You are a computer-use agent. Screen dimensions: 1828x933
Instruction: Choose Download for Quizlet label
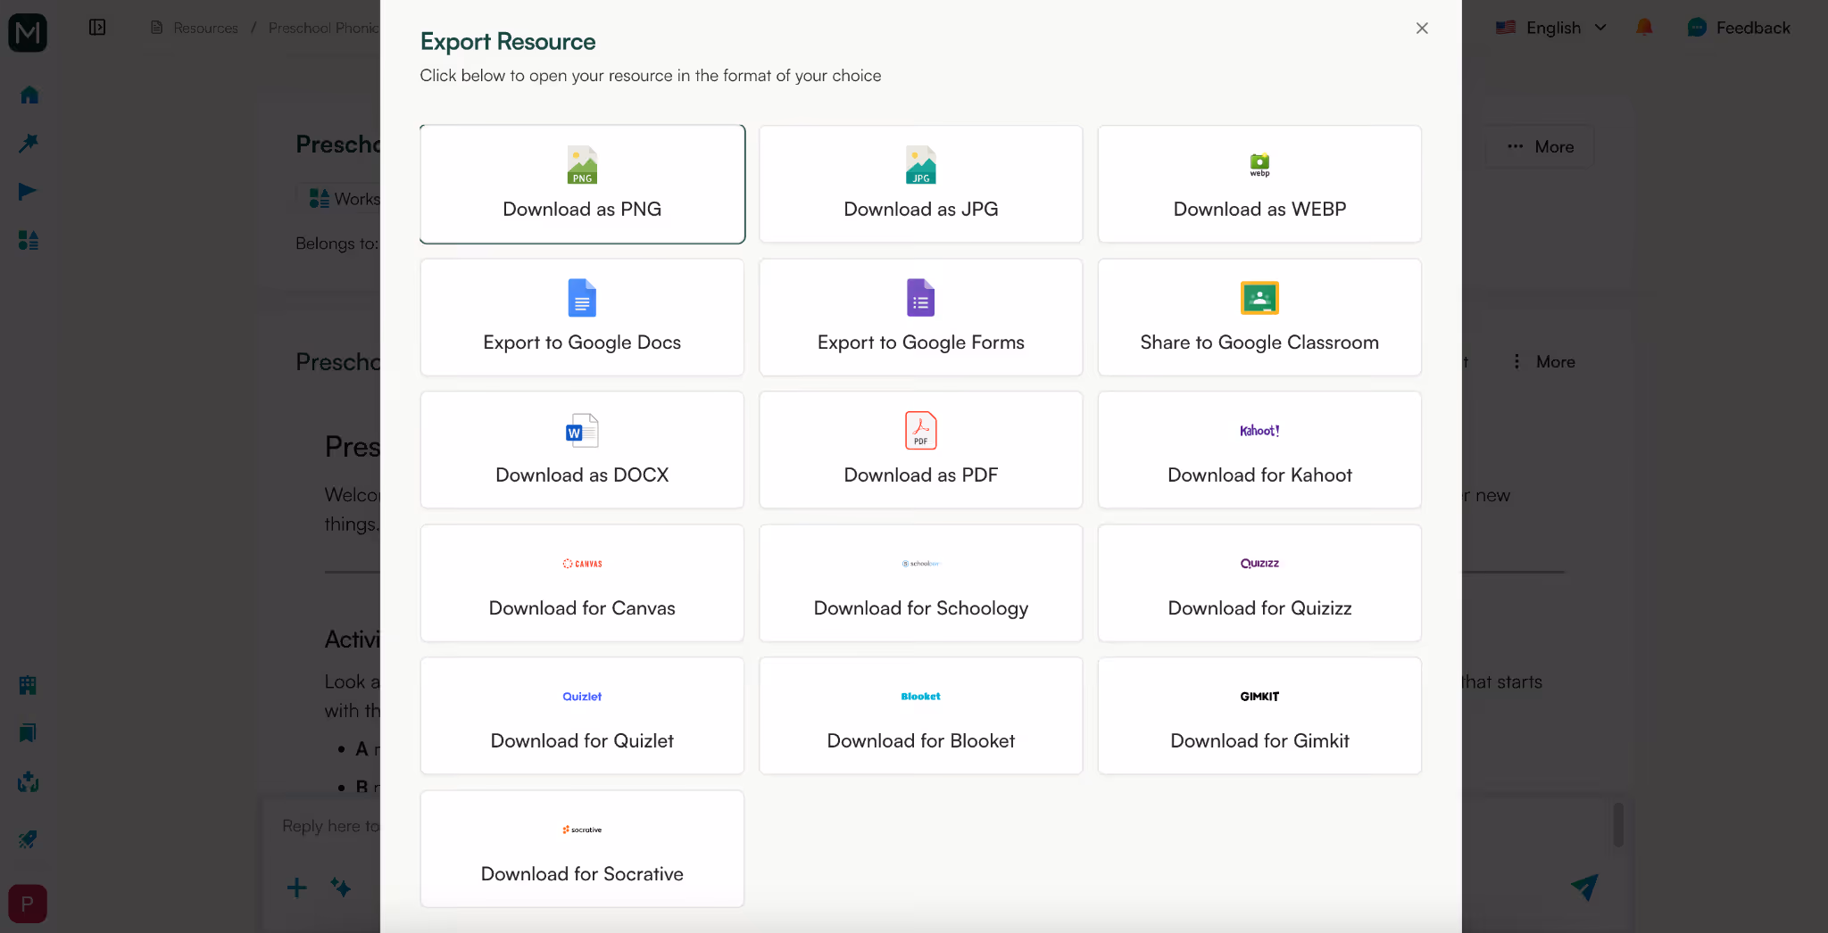(x=582, y=740)
